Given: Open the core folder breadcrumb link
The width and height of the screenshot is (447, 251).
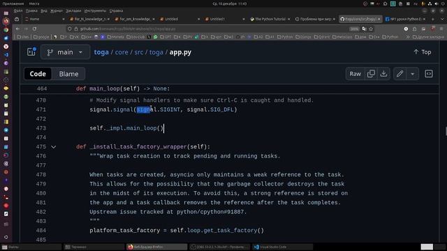Looking at the screenshot, I should pyautogui.click(x=122, y=52).
